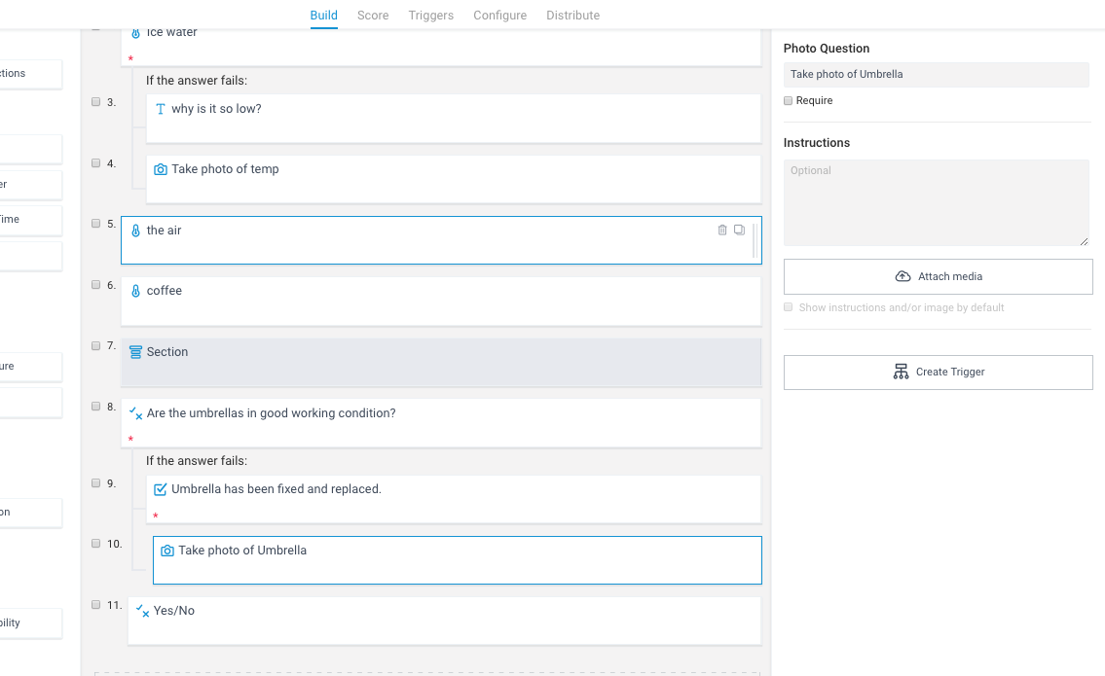
Task: Click the thermometer icon on 'coffee' question
Action: [136, 291]
